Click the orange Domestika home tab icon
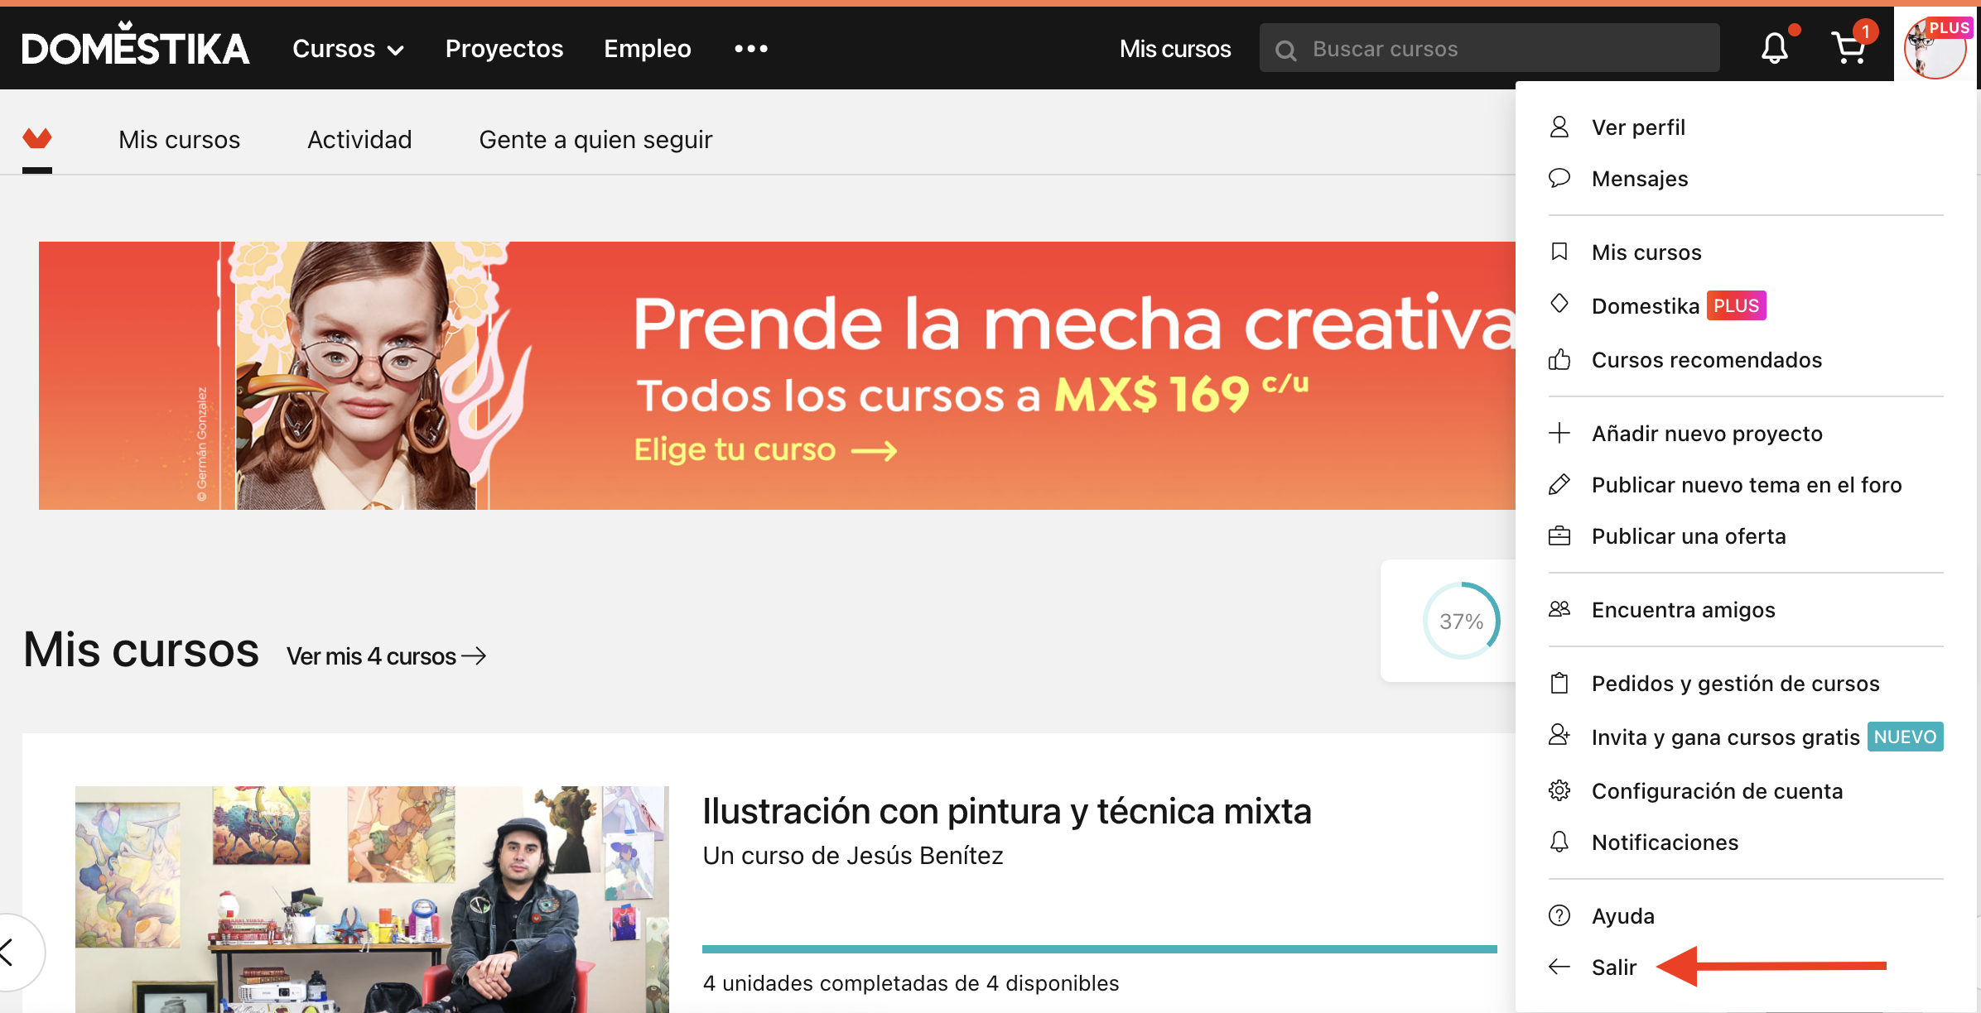This screenshot has height=1013, width=1981. pyautogui.click(x=36, y=138)
